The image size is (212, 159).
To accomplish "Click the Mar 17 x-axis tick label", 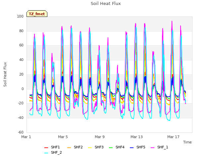I will [173, 137].
